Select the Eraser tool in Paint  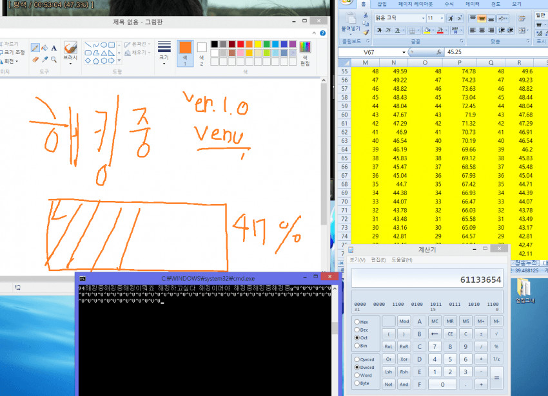[35, 59]
